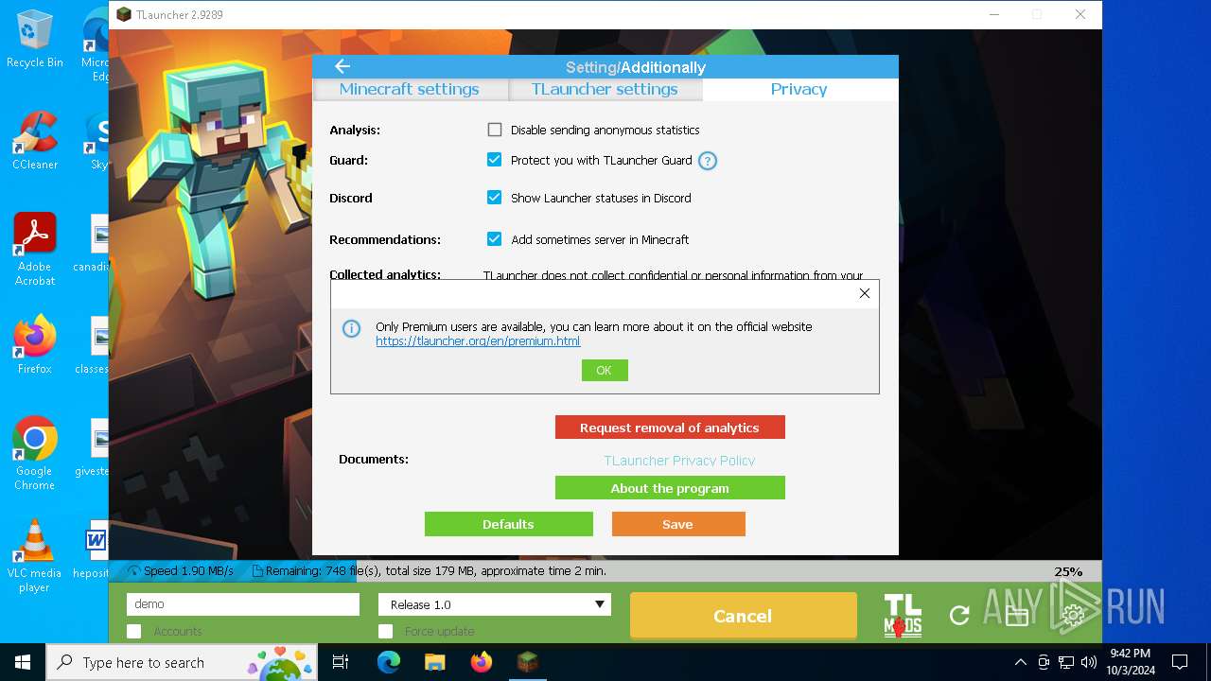Open network status tray icon
Viewport: 1211px width, 681px height.
pos(1066,662)
